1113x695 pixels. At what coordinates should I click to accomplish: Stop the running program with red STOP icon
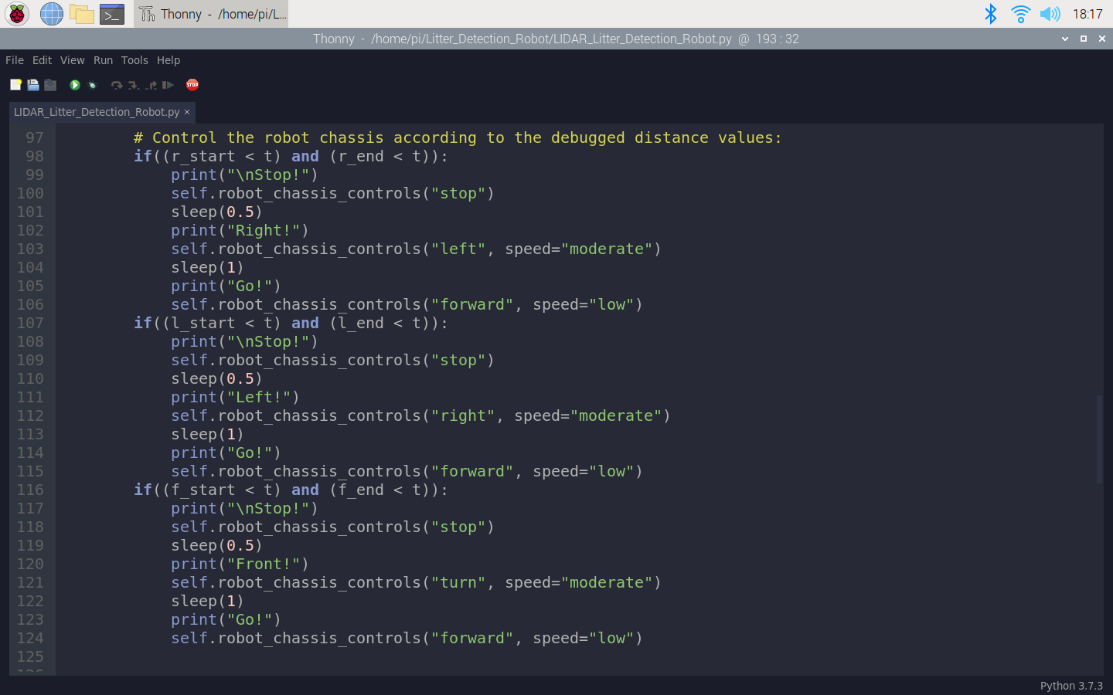pyautogui.click(x=192, y=85)
